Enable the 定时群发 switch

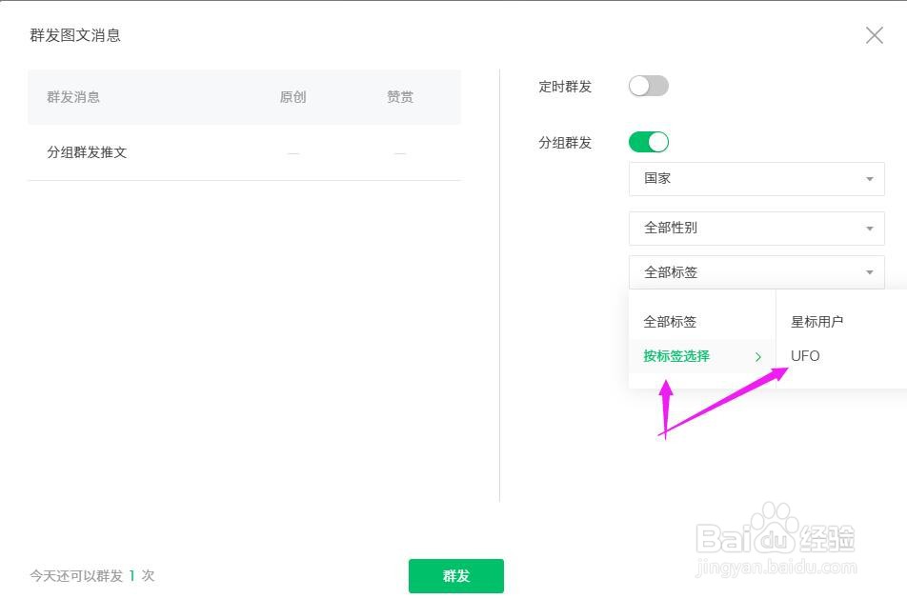pos(649,87)
